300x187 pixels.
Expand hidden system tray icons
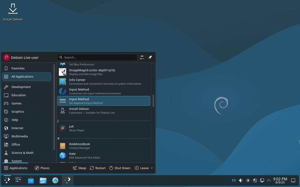[x=269, y=180]
